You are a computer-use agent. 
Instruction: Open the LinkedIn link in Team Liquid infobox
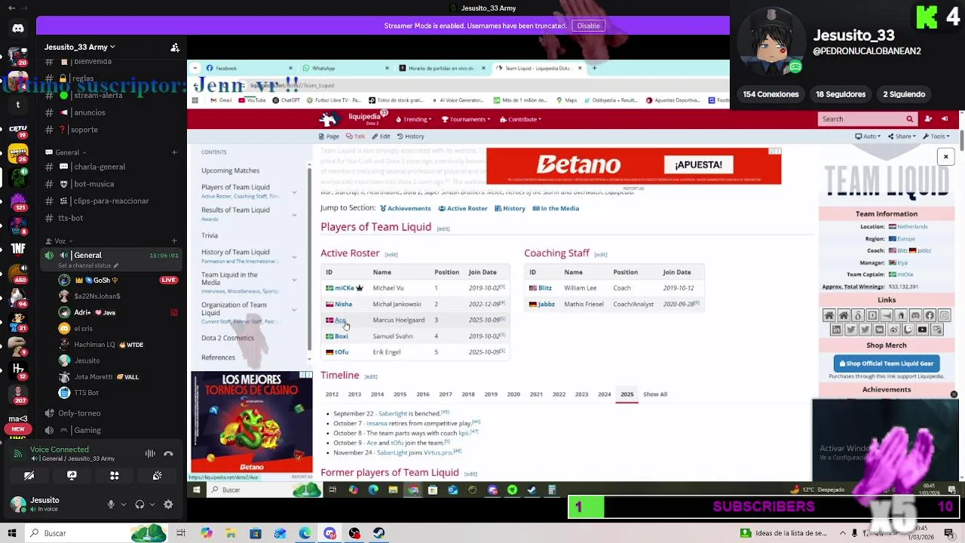[836, 330]
